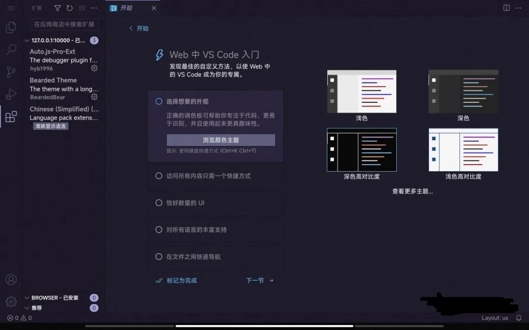Open the Explorer view in activity bar
The width and height of the screenshot is (529, 330).
point(11,28)
